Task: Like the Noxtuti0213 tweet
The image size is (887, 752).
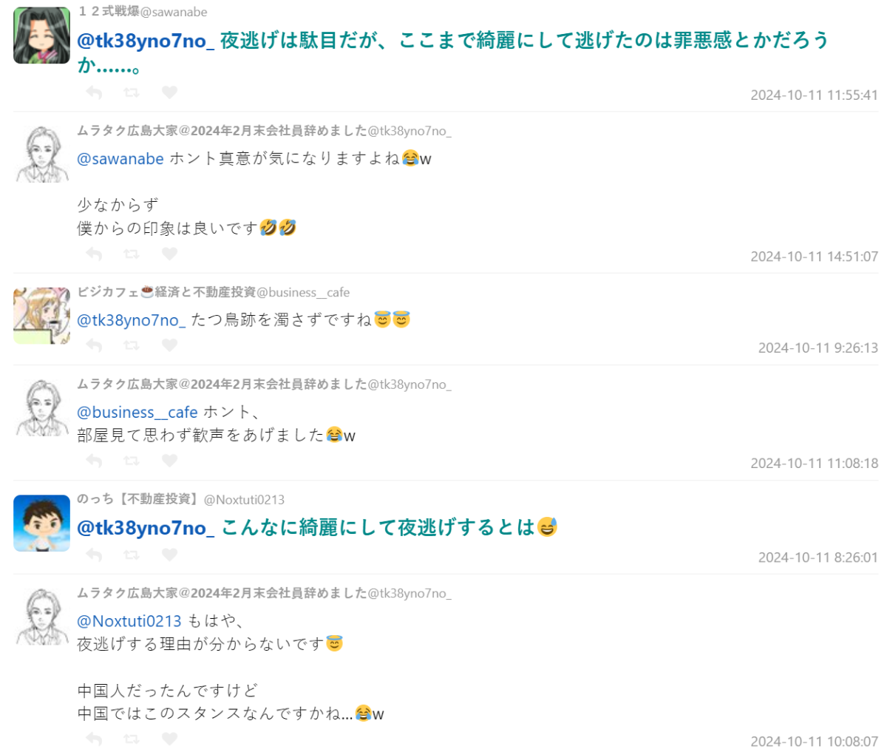Action: [169, 555]
